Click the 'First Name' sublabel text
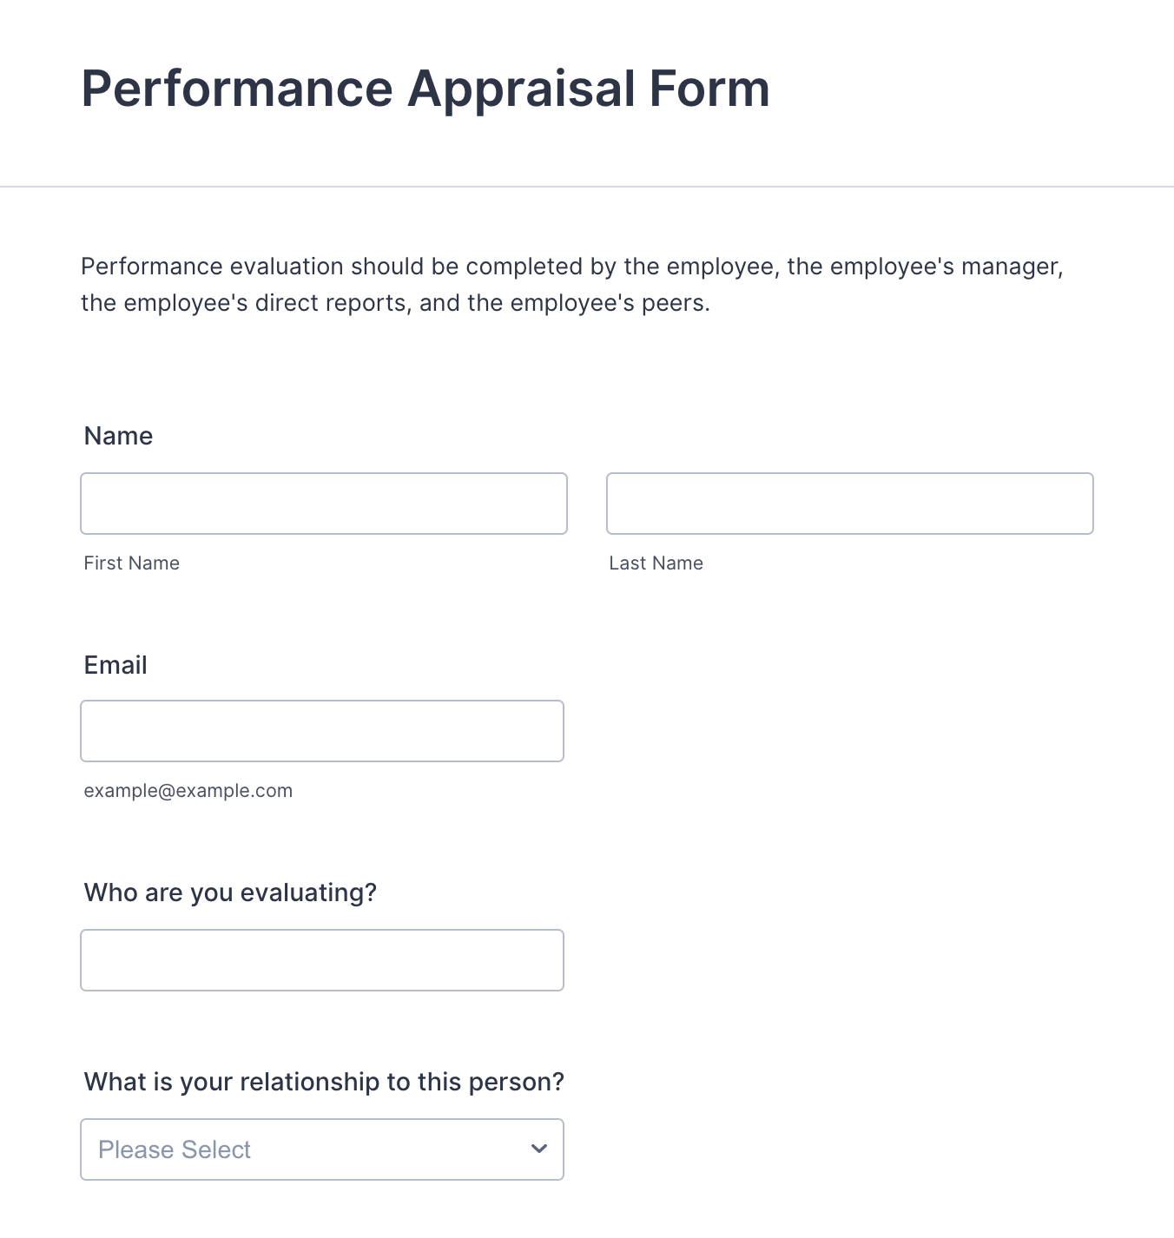The height and width of the screenshot is (1238, 1174). click(132, 563)
